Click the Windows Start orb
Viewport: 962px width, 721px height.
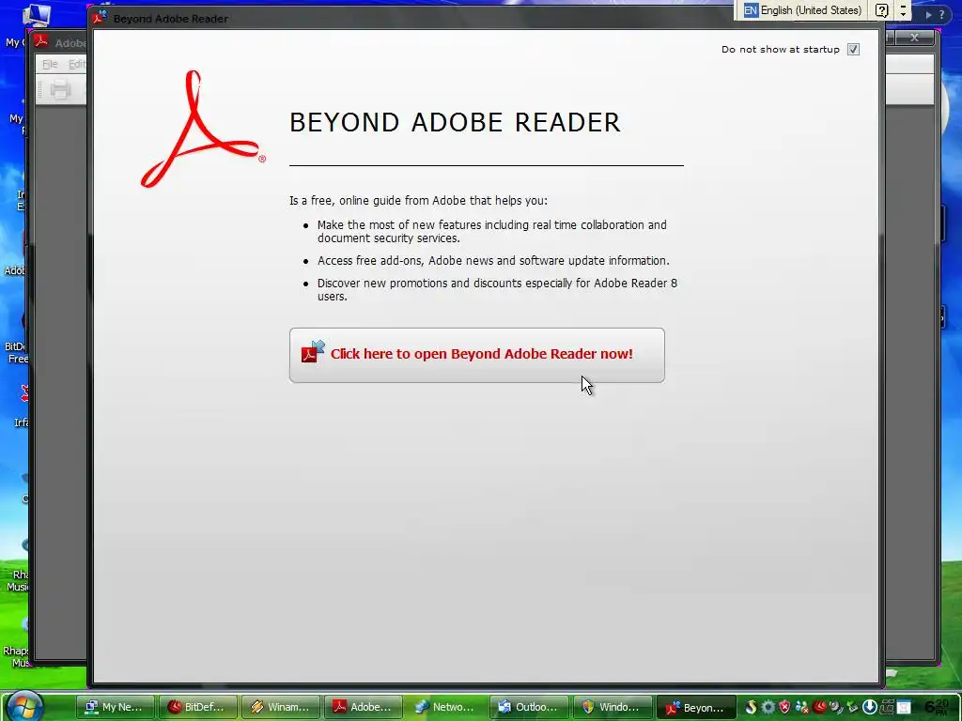pos(25,706)
